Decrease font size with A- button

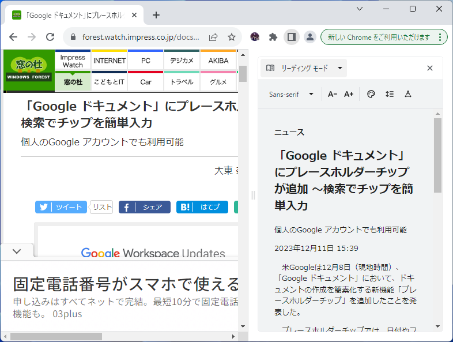[x=332, y=94]
